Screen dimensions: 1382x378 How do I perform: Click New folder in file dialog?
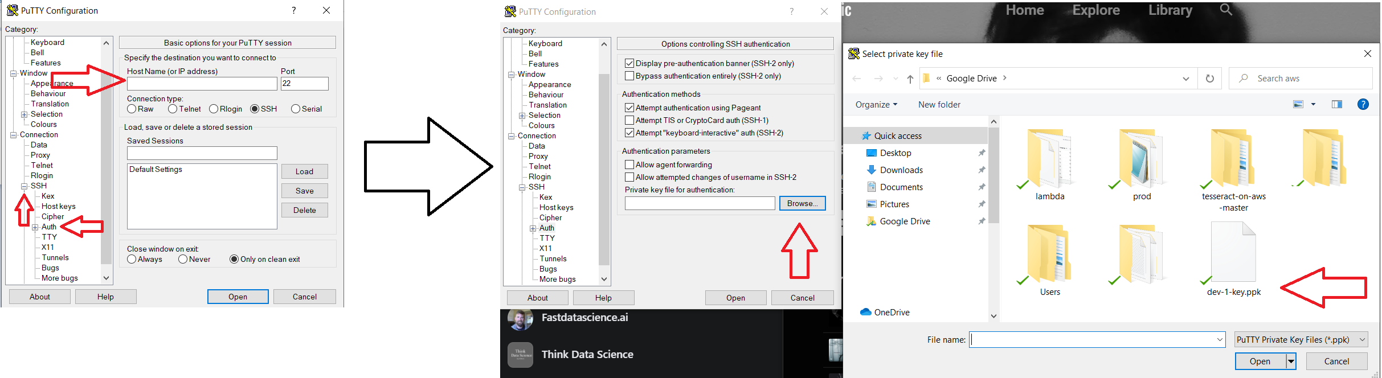click(939, 104)
